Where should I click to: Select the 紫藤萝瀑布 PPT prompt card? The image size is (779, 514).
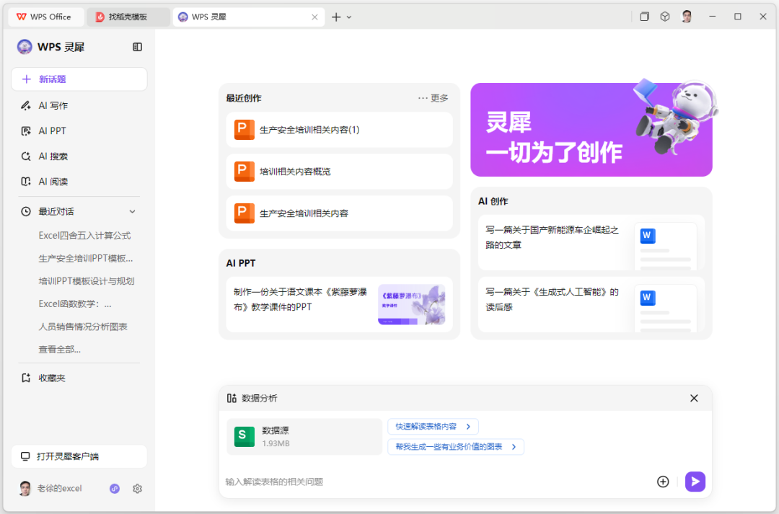tap(339, 304)
